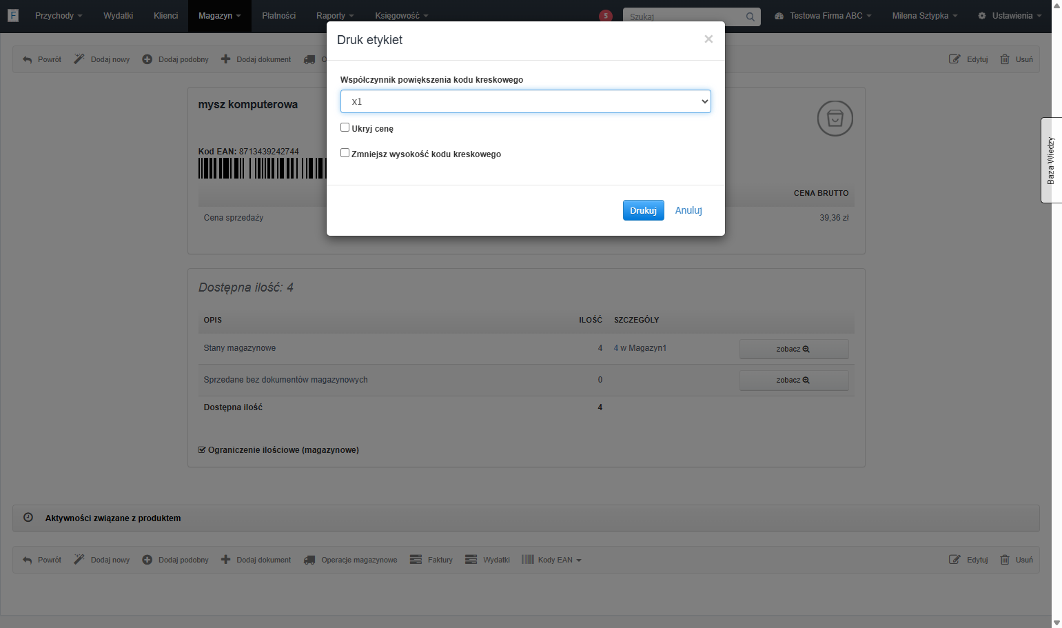Click Powrót in the top toolbar
Screen dimensions: 1062x628
tap(42, 59)
